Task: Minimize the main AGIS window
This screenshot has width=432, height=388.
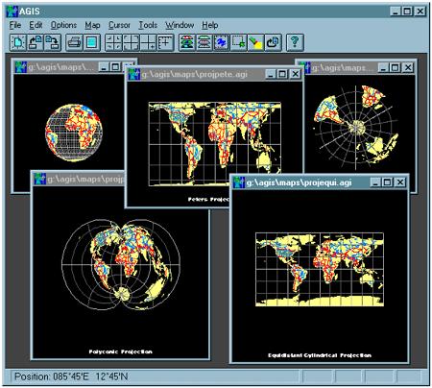Action: [396, 12]
